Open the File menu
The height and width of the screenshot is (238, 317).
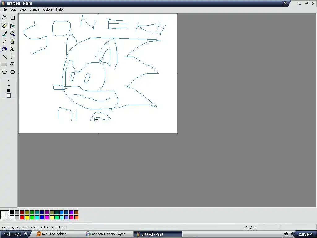[x=4, y=9]
